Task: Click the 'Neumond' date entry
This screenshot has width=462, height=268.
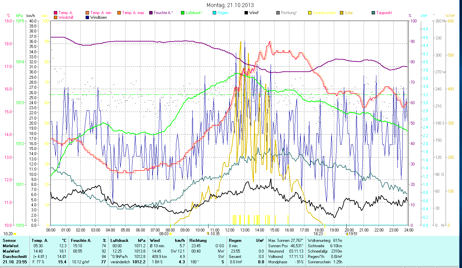Action: coord(286,251)
